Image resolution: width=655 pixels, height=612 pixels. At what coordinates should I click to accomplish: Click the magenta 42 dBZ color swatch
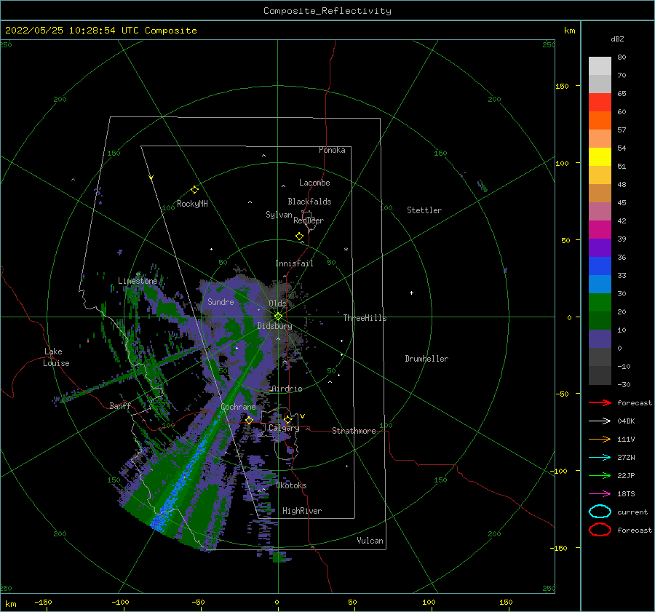[600, 229]
